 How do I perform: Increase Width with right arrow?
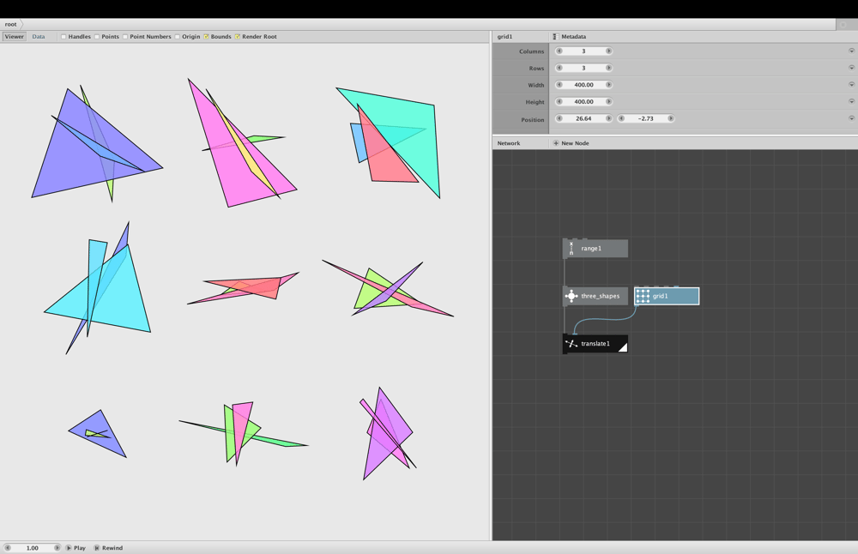(608, 85)
